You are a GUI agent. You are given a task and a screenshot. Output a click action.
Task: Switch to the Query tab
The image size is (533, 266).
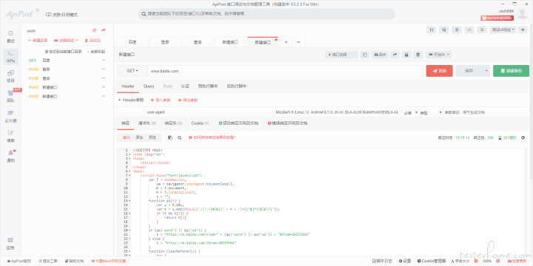tap(149, 86)
